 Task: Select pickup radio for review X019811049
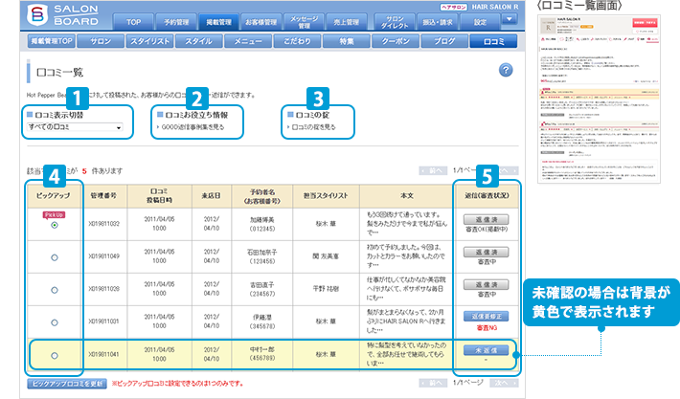click(x=53, y=257)
